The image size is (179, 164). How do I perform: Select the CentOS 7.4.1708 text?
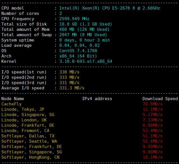coord(78,51)
